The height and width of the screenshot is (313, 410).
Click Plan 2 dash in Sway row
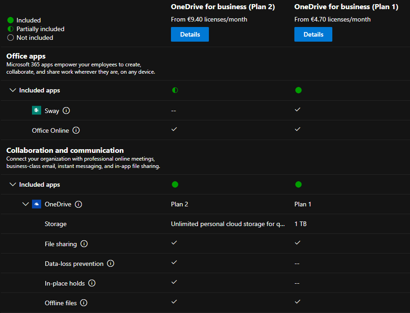pos(174,111)
